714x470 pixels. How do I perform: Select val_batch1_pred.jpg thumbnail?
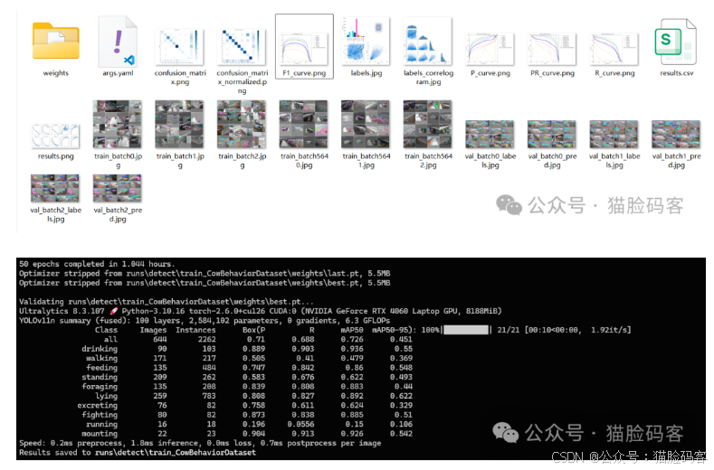click(676, 134)
